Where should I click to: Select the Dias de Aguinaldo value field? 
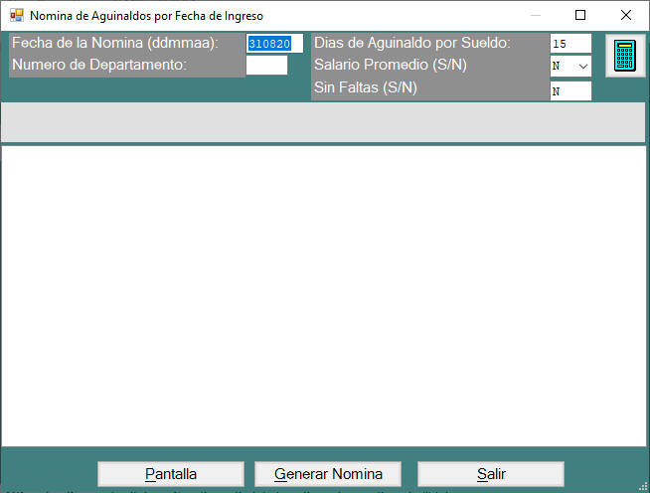point(569,44)
